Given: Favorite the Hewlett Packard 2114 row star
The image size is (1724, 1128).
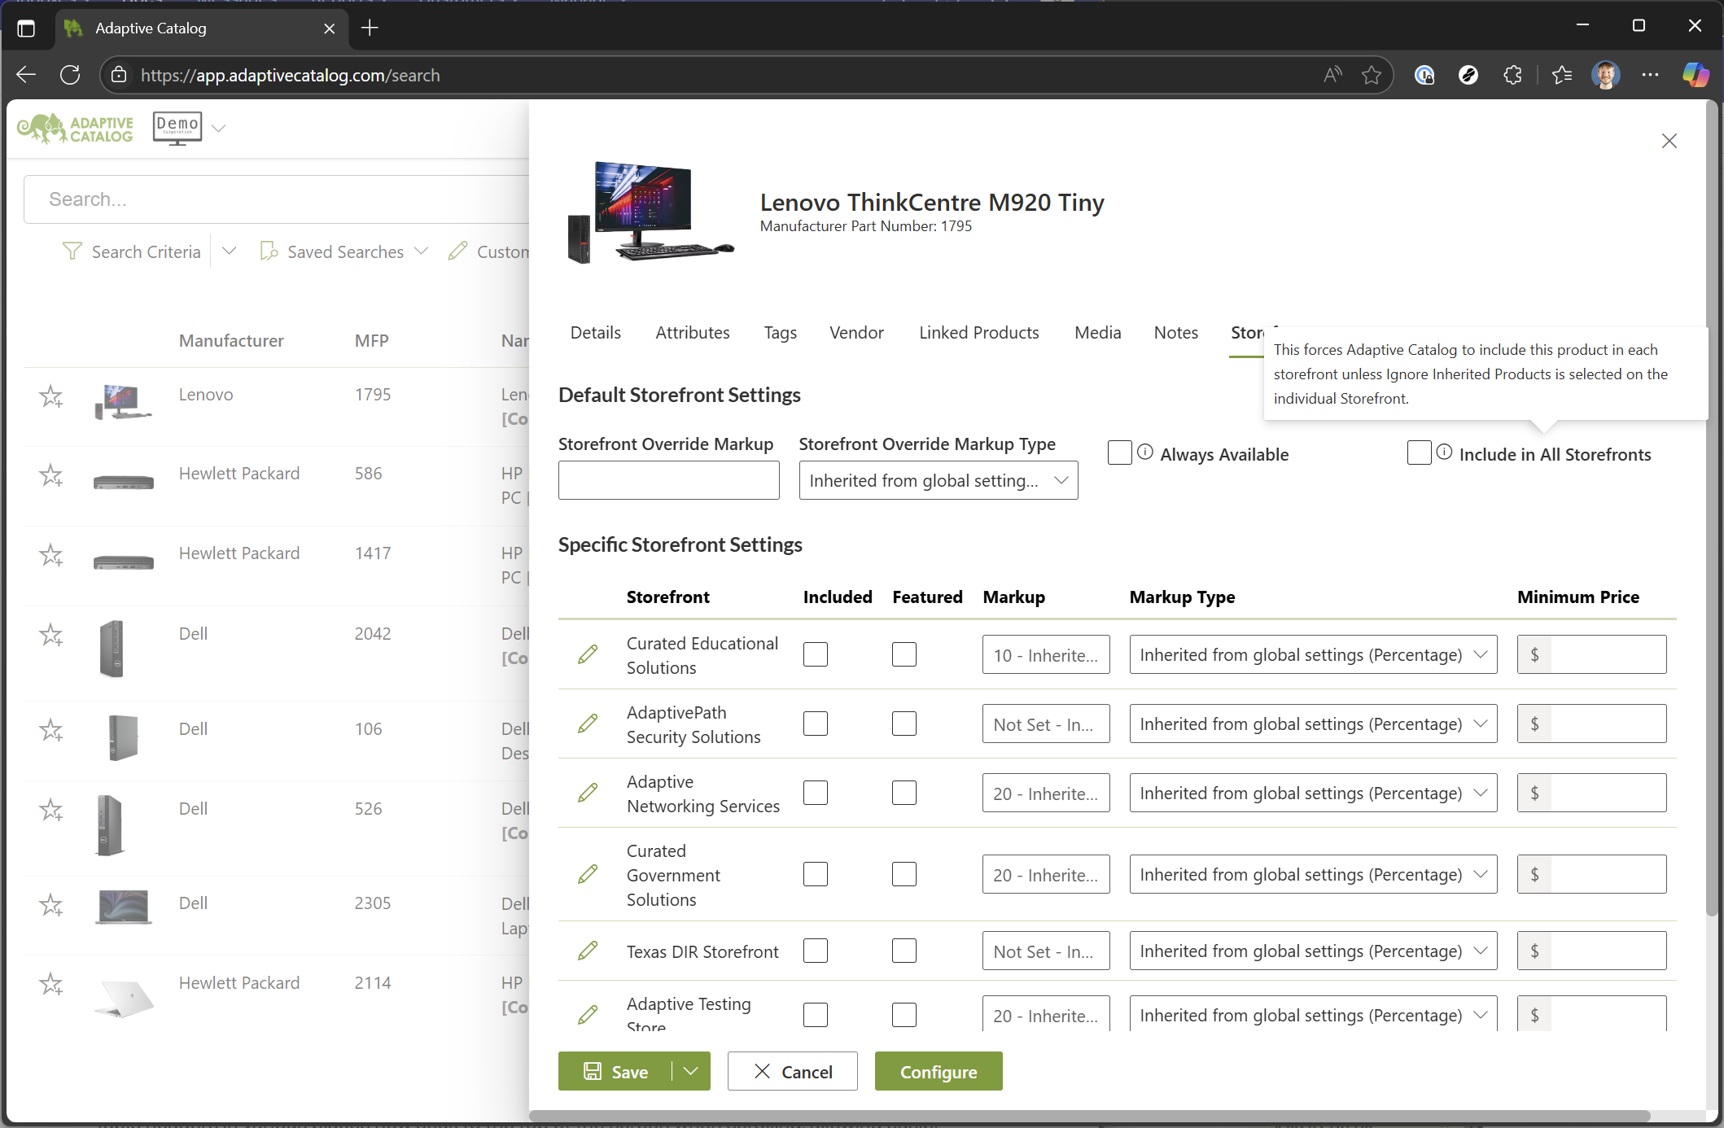Looking at the screenshot, I should pos(51,985).
